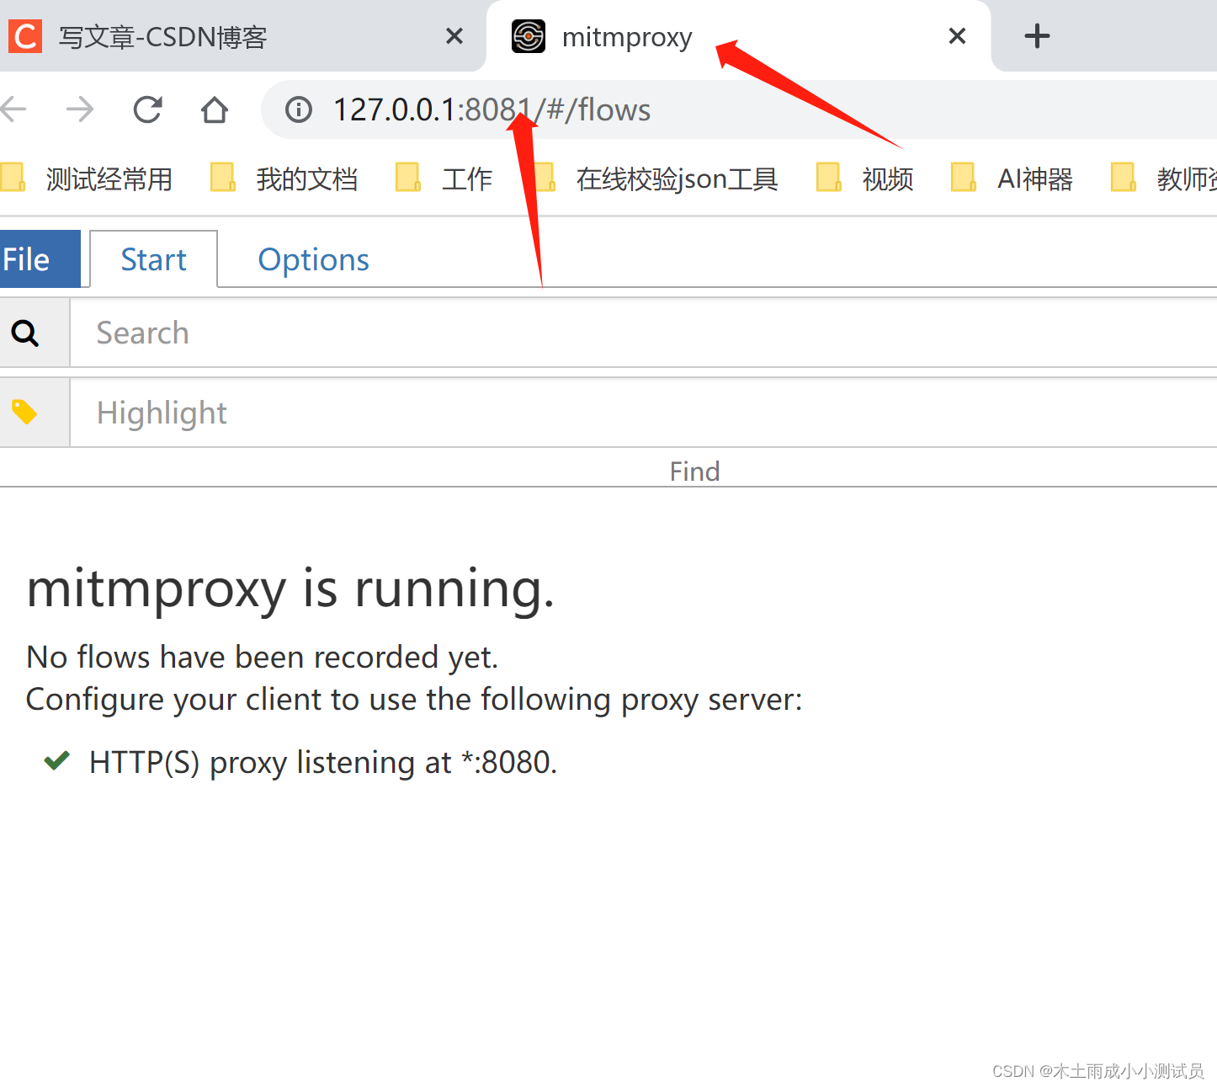Click the mitmproxy is running heading

coord(290,589)
